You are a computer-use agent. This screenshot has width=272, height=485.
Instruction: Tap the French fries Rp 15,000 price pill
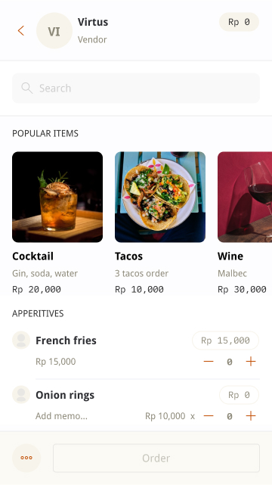coord(225,340)
